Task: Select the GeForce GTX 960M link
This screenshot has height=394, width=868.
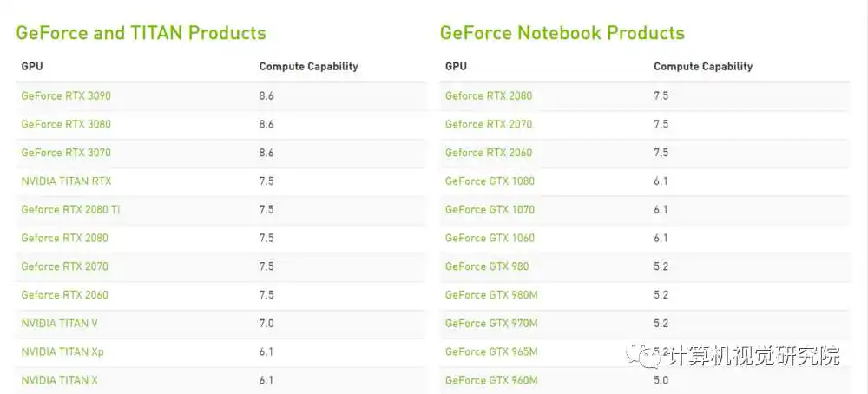Action: [x=491, y=380]
